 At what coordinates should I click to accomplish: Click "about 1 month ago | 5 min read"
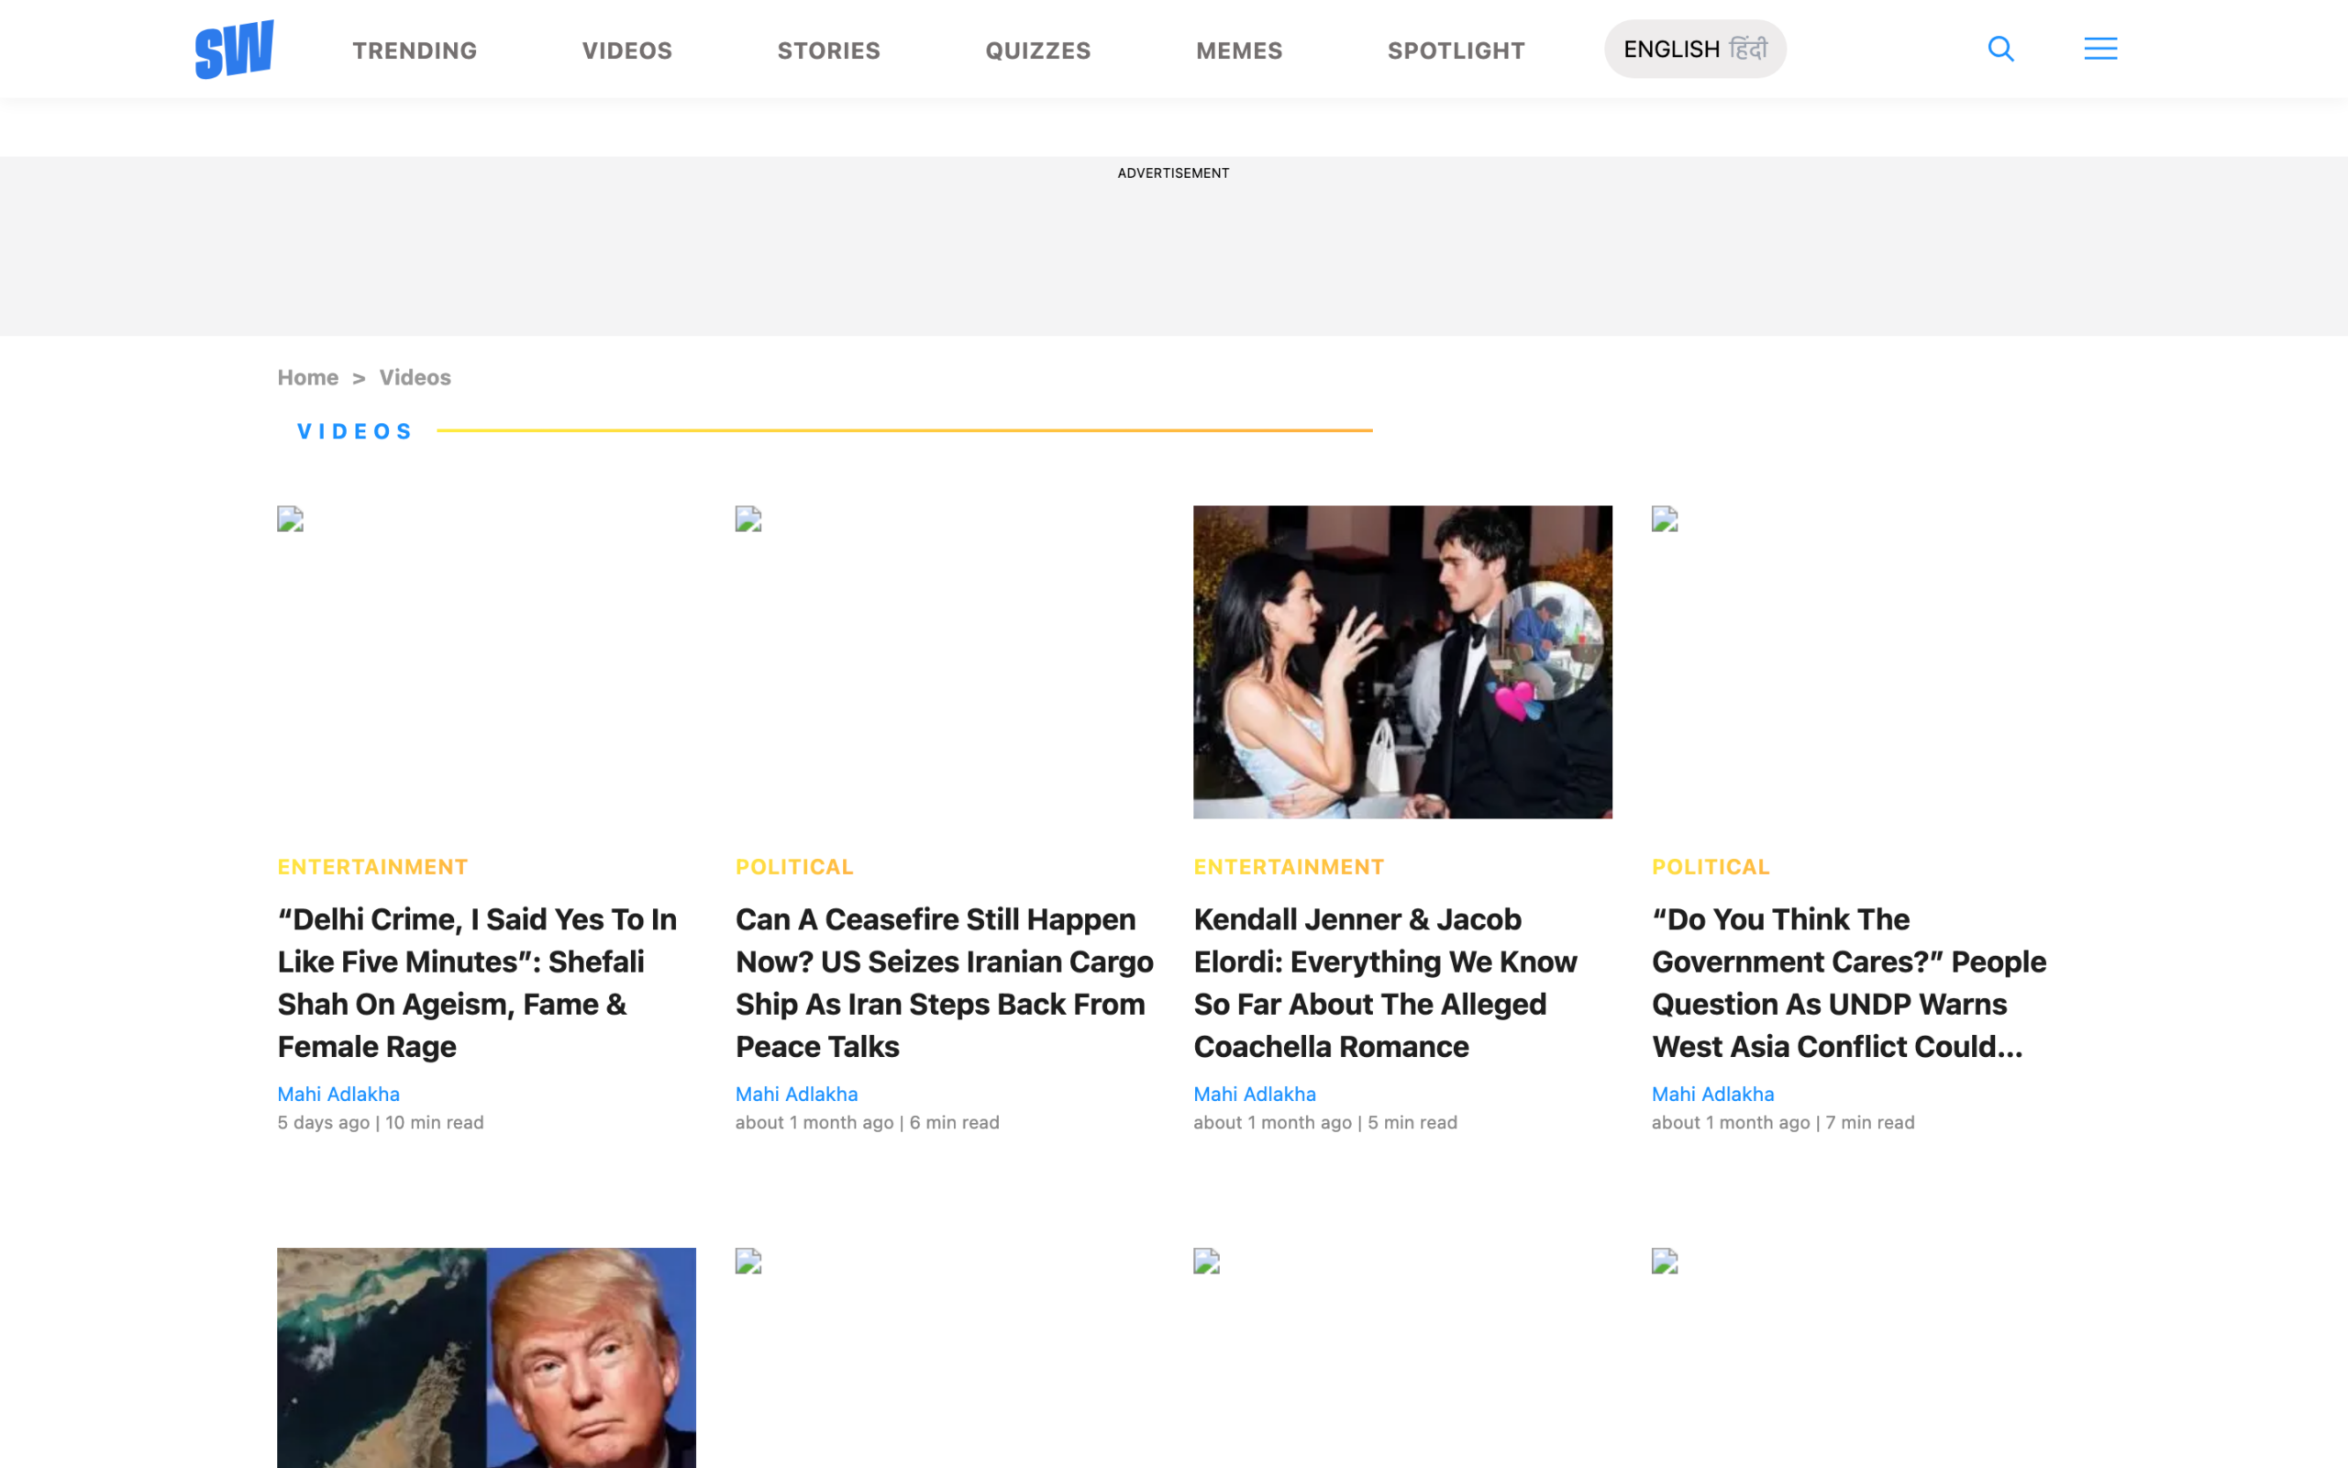pos(1325,1122)
